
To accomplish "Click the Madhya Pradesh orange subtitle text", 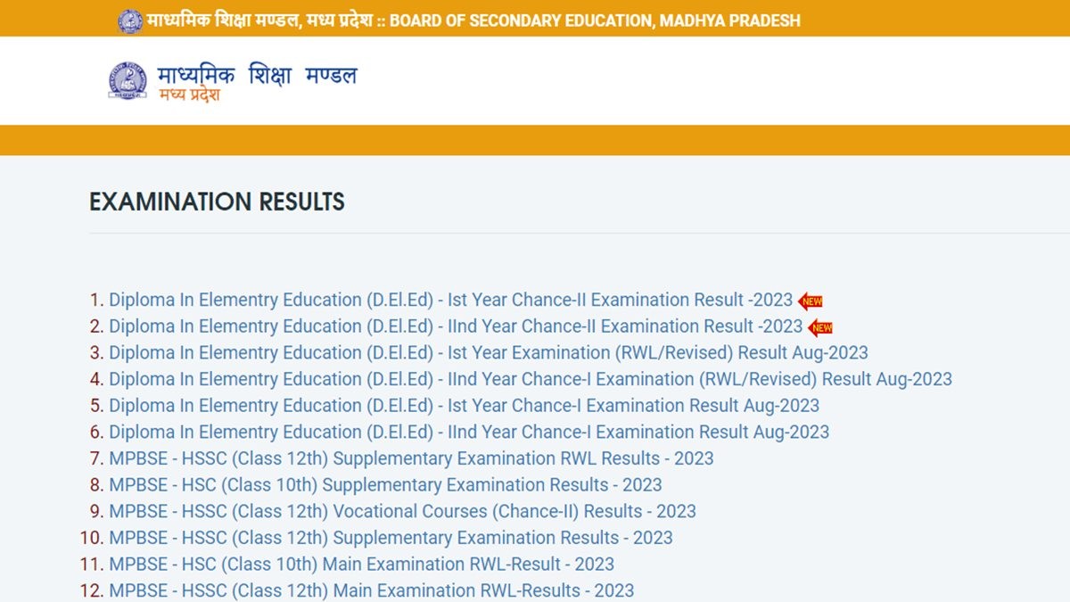I will coord(189,95).
